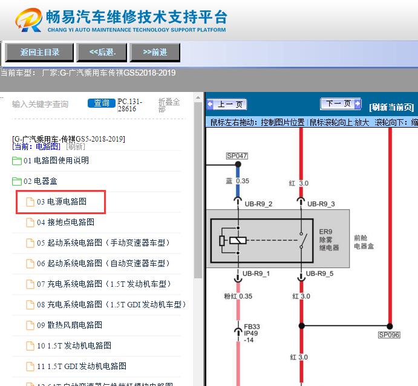Click the relay coil symbol in ER9

[x=238, y=241]
